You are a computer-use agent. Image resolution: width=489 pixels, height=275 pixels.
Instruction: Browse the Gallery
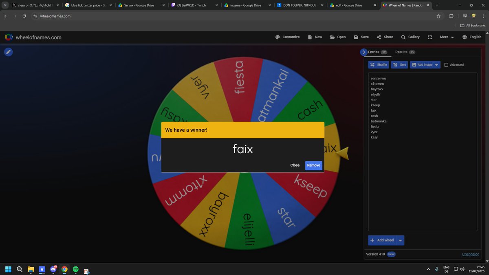410,37
